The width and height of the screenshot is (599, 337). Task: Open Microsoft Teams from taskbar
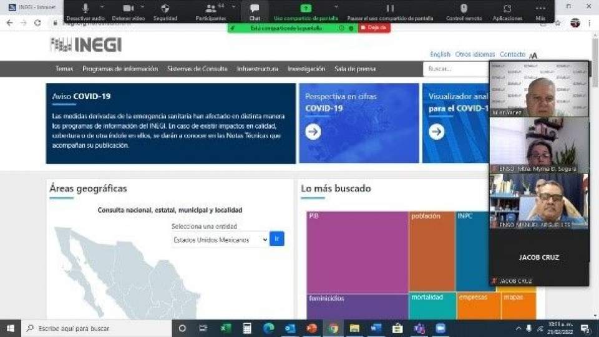click(419, 328)
